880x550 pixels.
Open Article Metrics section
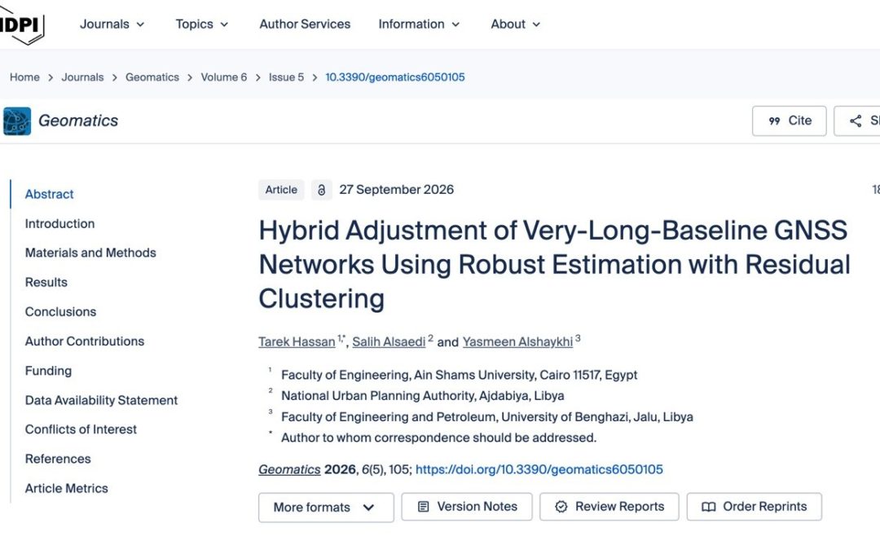coord(66,488)
